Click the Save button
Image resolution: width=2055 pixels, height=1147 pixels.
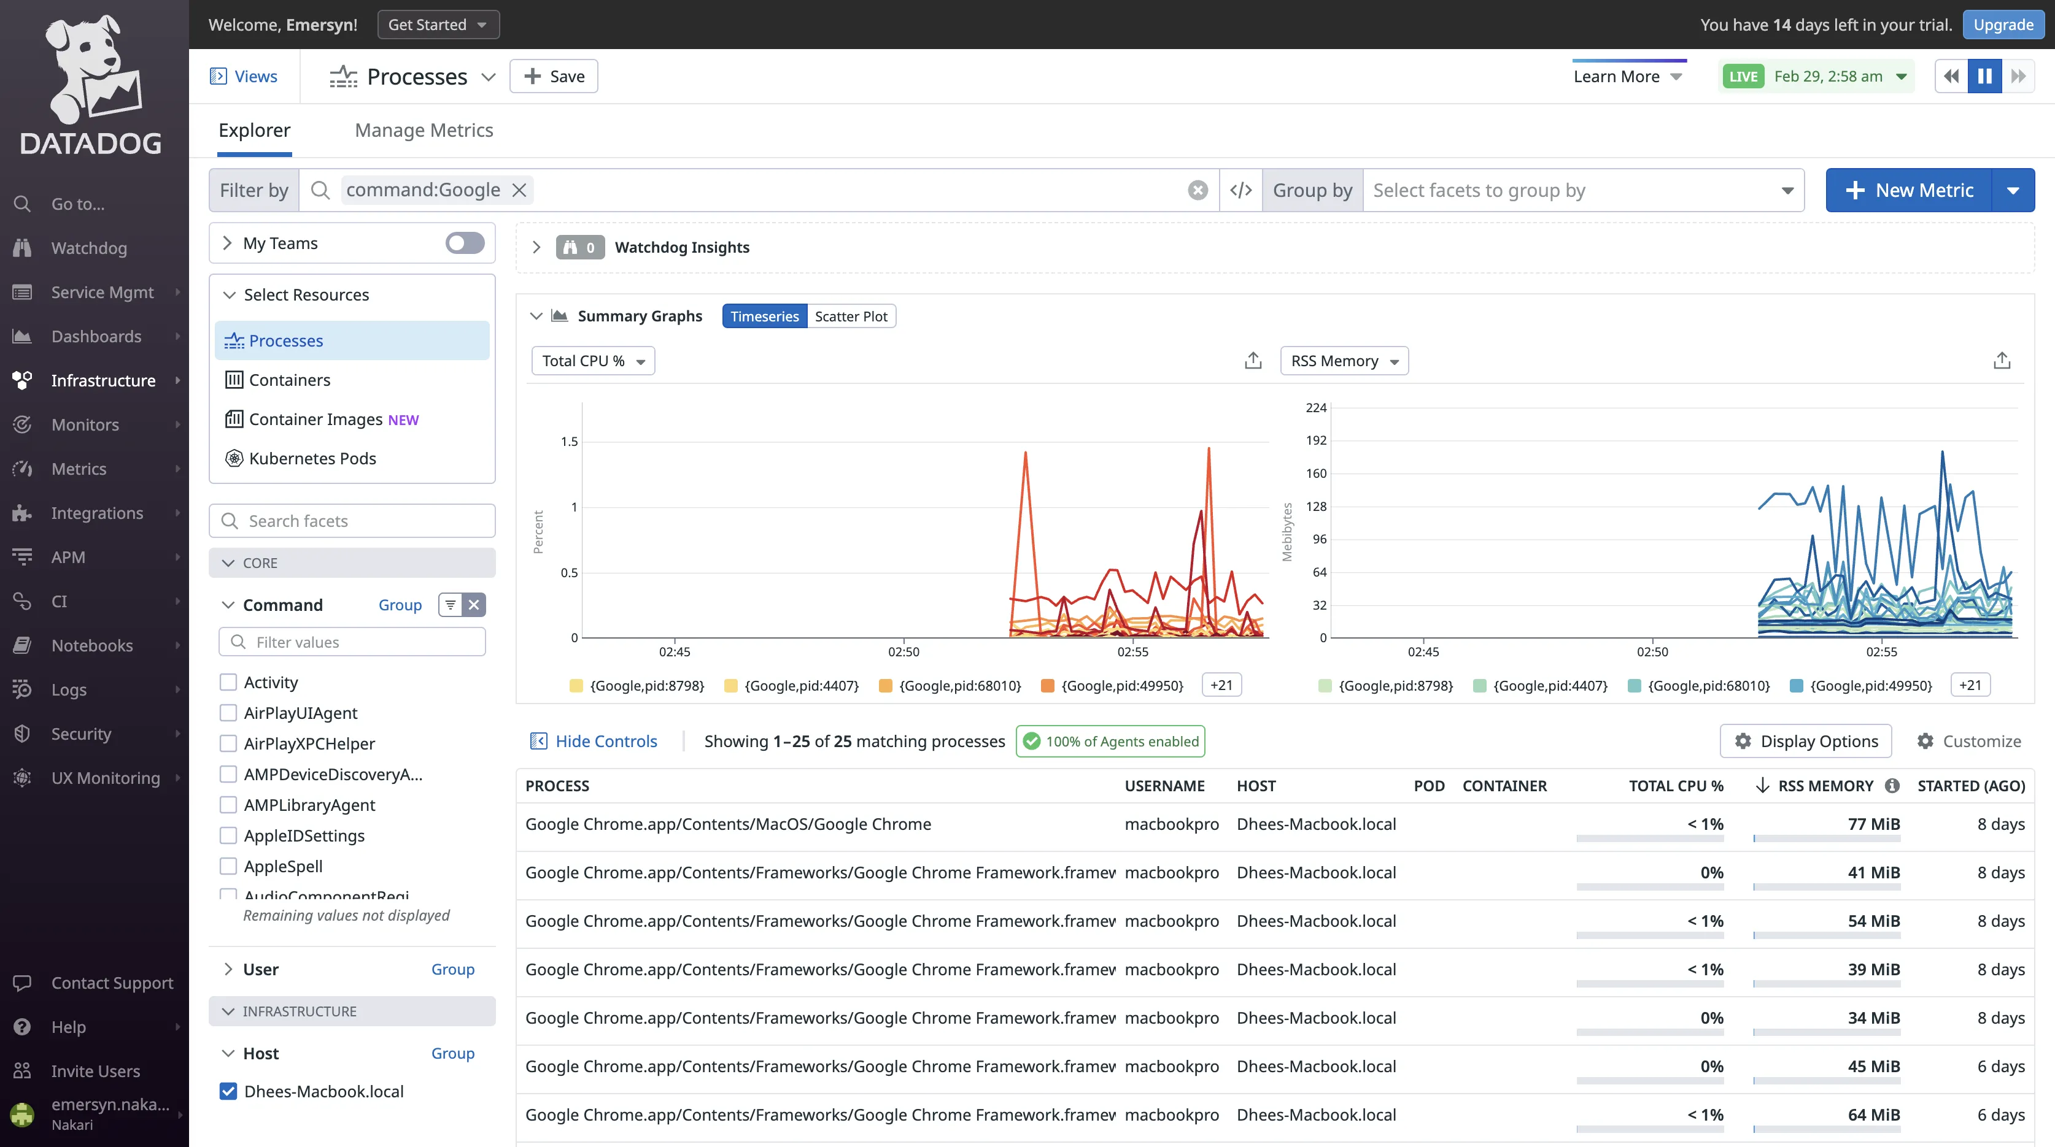coord(554,77)
